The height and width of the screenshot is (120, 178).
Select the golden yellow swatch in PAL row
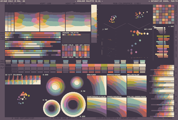tap(130, 65)
